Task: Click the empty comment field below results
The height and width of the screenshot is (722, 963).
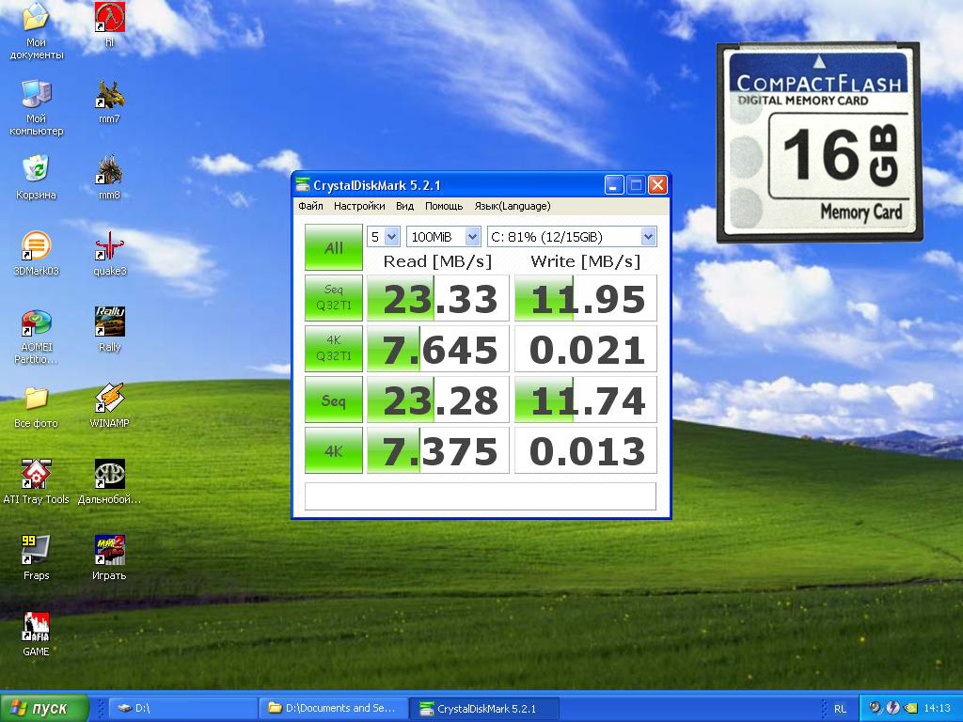Action: (481, 496)
